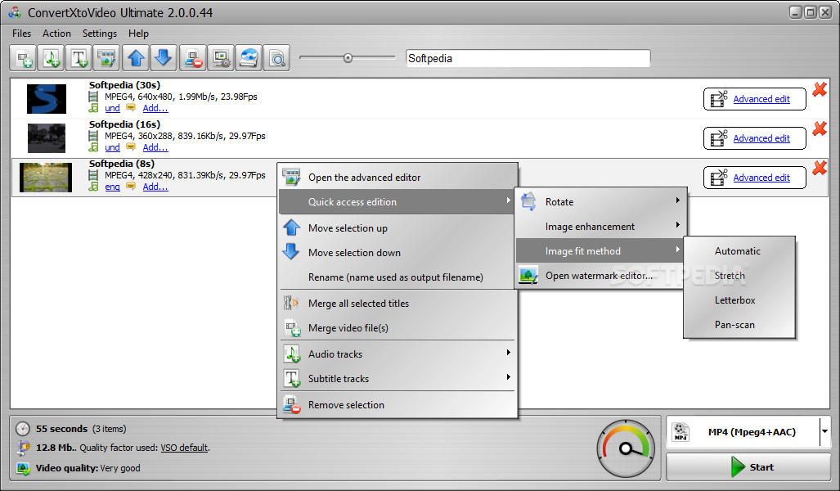
Task: Click the add subtitle (T) toolbar icon
Action: [79, 58]
